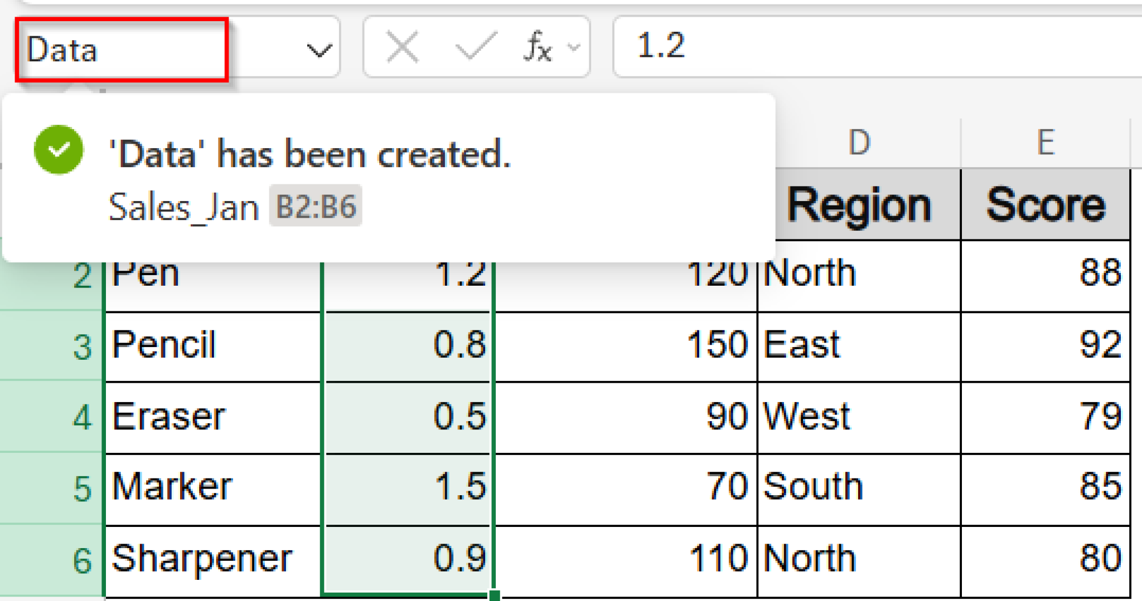Select column E header
The width and height of the screenshot is (1142, 601).
pos(1047,141)
